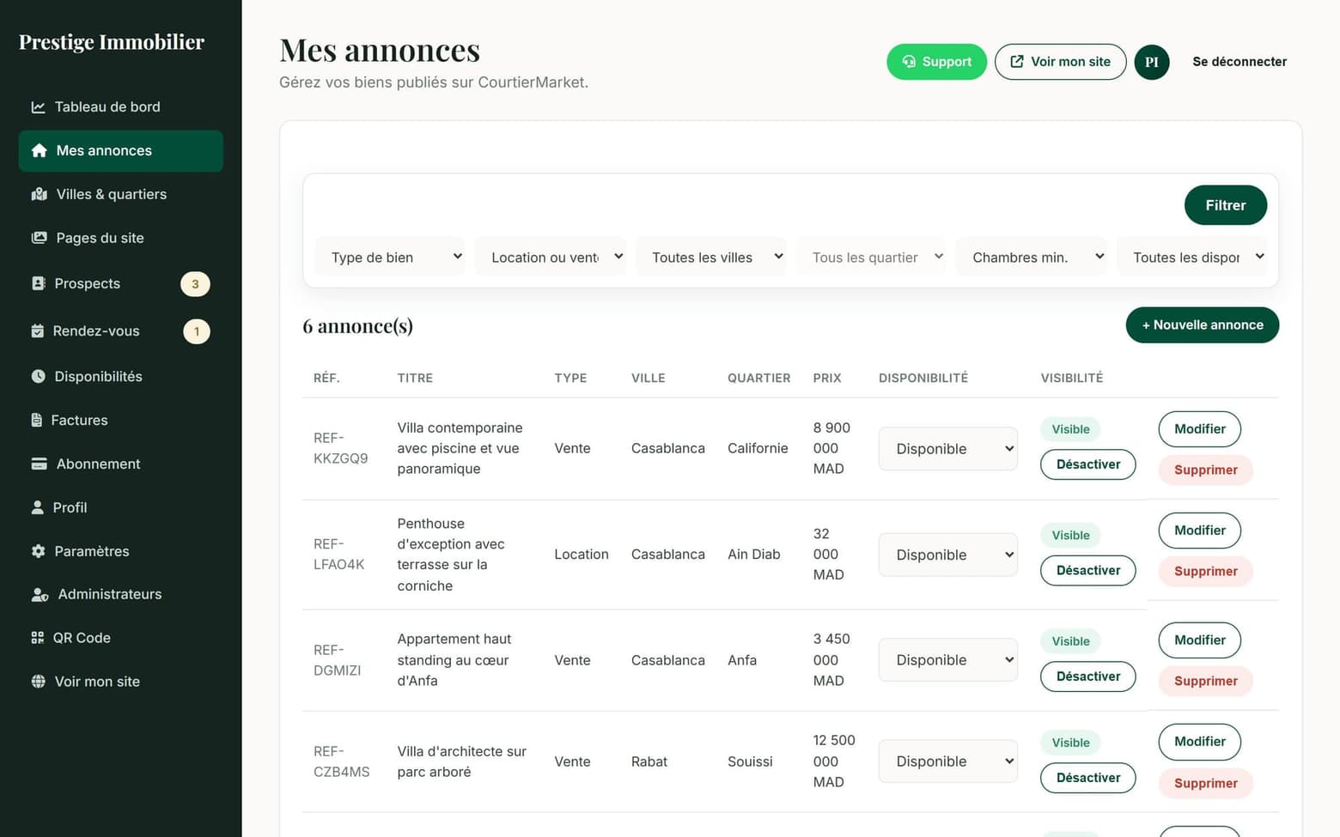Deactivate visibility for REF-KKZGQ9 listing

[x=1087, y=464]
